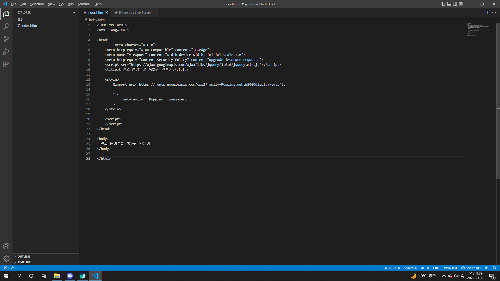Toggle the secondary side bar layout icon
This screenshot has width=500, height=281.
coord(455,4)
